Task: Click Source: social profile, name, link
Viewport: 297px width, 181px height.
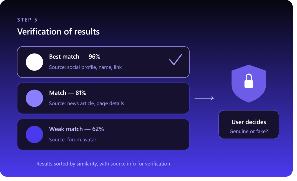Action: click(x=86, y=67)
